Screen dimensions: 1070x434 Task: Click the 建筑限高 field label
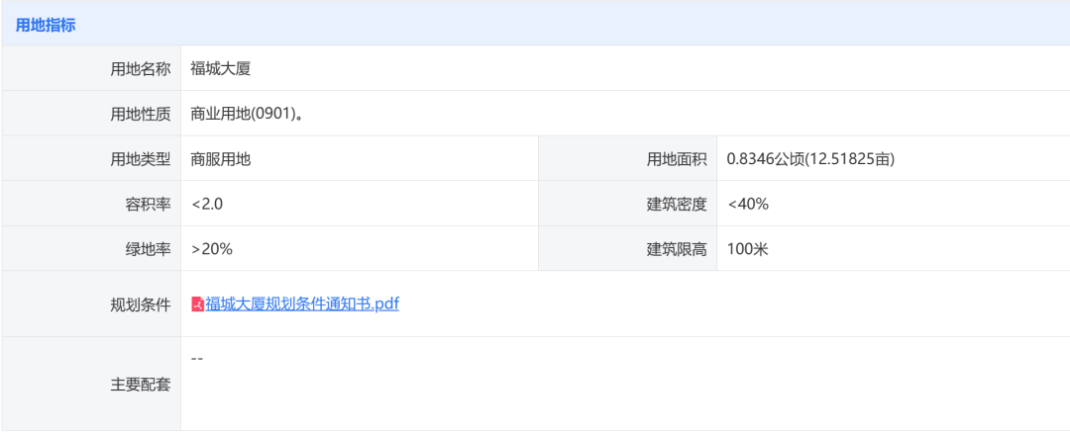pyautogui.click(x=677, y=249)
